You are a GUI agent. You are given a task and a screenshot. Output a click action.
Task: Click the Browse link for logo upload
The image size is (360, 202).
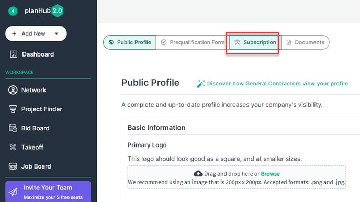[x=270, y=174]
